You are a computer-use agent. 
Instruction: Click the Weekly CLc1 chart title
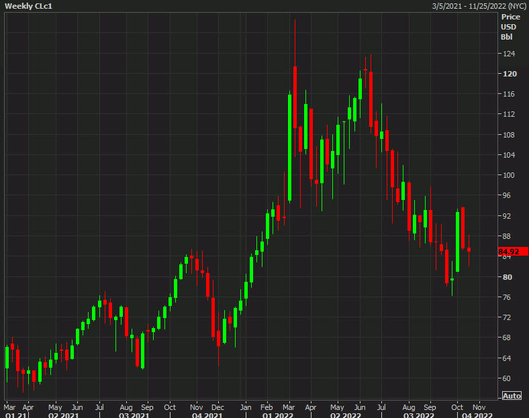tap(29, 6)
